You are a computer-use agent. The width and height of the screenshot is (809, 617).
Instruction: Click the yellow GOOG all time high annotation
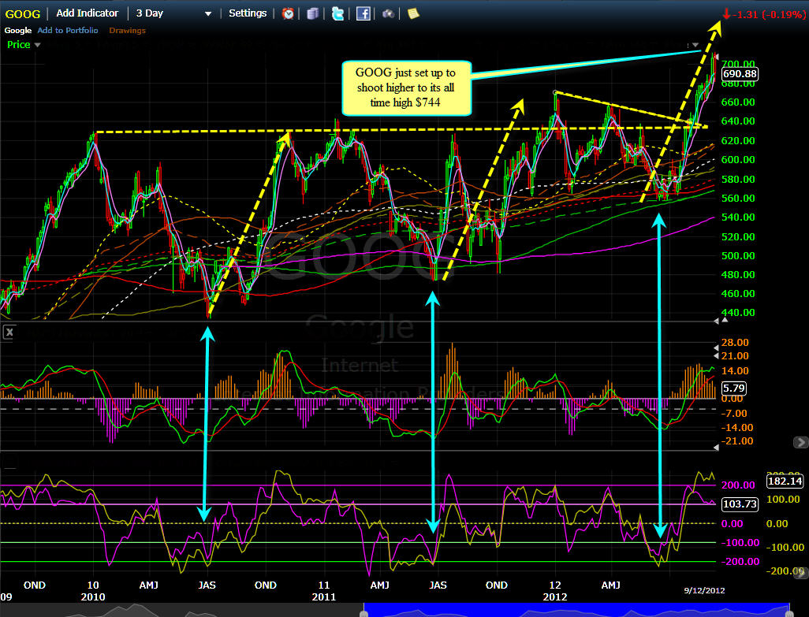point(407,88)
